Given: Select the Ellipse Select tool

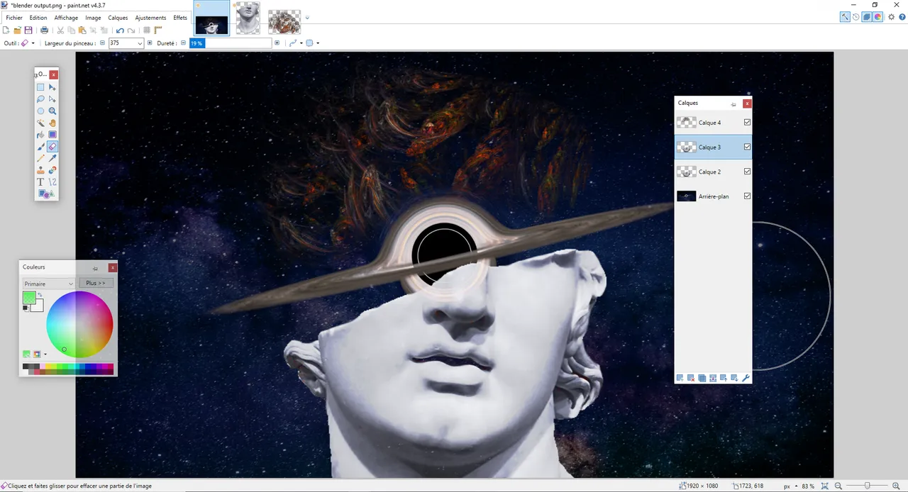Looking at the screenshot, I should [x=40, y=111].
